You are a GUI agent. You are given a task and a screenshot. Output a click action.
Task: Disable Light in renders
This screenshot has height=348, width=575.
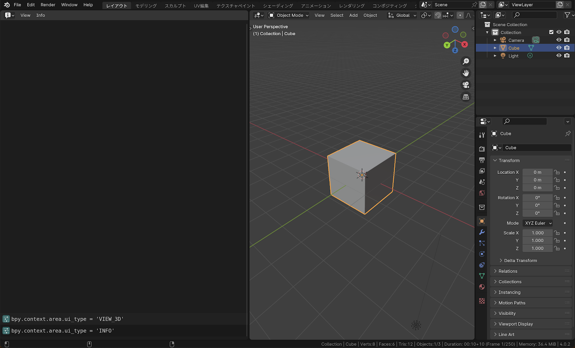click(567, 56)
